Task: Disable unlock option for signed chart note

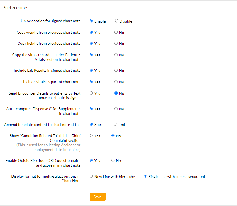Action: [x=116, y=21]
